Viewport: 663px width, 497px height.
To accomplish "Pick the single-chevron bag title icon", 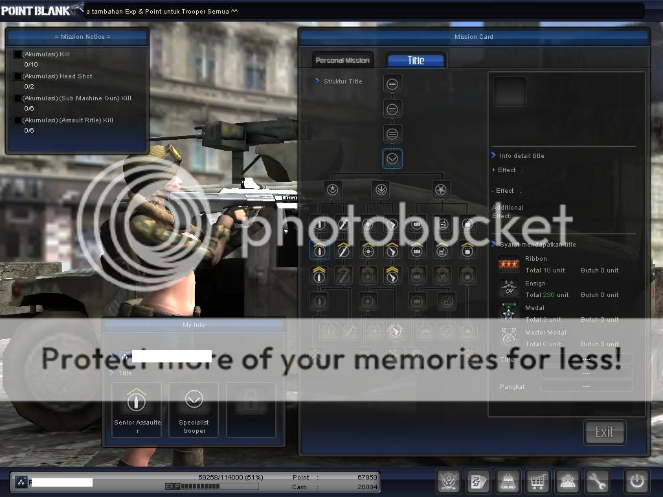I will point(467,250).
